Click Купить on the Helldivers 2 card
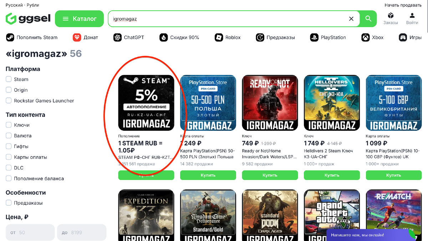Image resolution: width=428 pixels, height=241 pixels. click(x=331, y=175)
